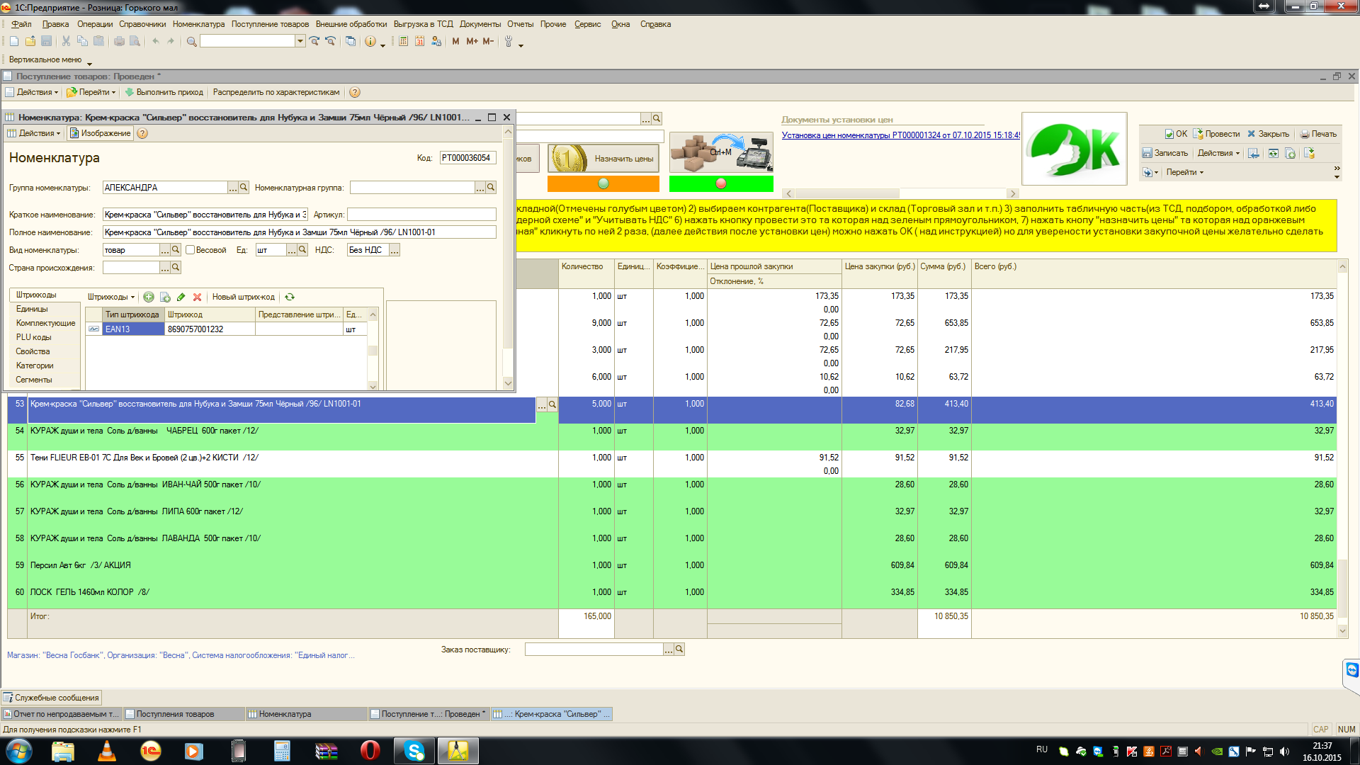Click Служебные сообщения panel button
This screenshot has width=1360, height=765.
[x=51, y=698]
